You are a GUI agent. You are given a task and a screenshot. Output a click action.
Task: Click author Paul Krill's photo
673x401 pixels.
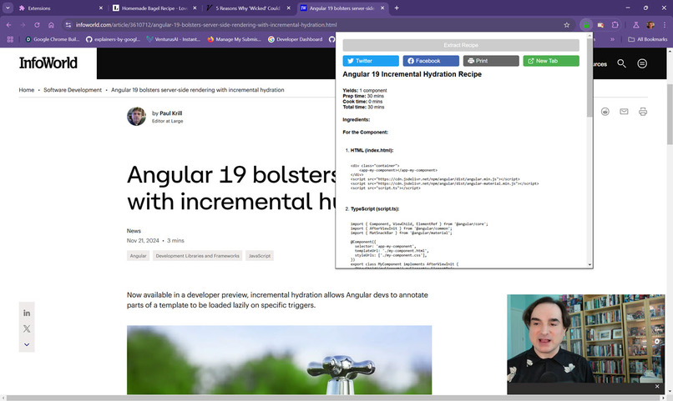tap(136, 116)
